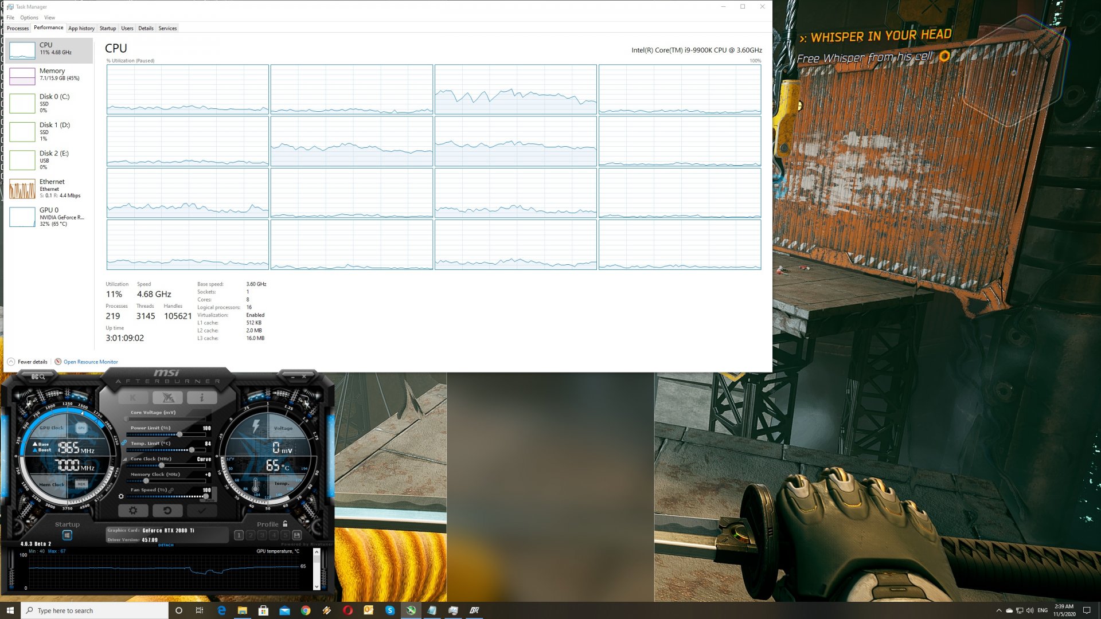The height and width of the screenshot is (619, 1101).
Task: Click Open Resource Monitor link
Action: click(91, 362)
